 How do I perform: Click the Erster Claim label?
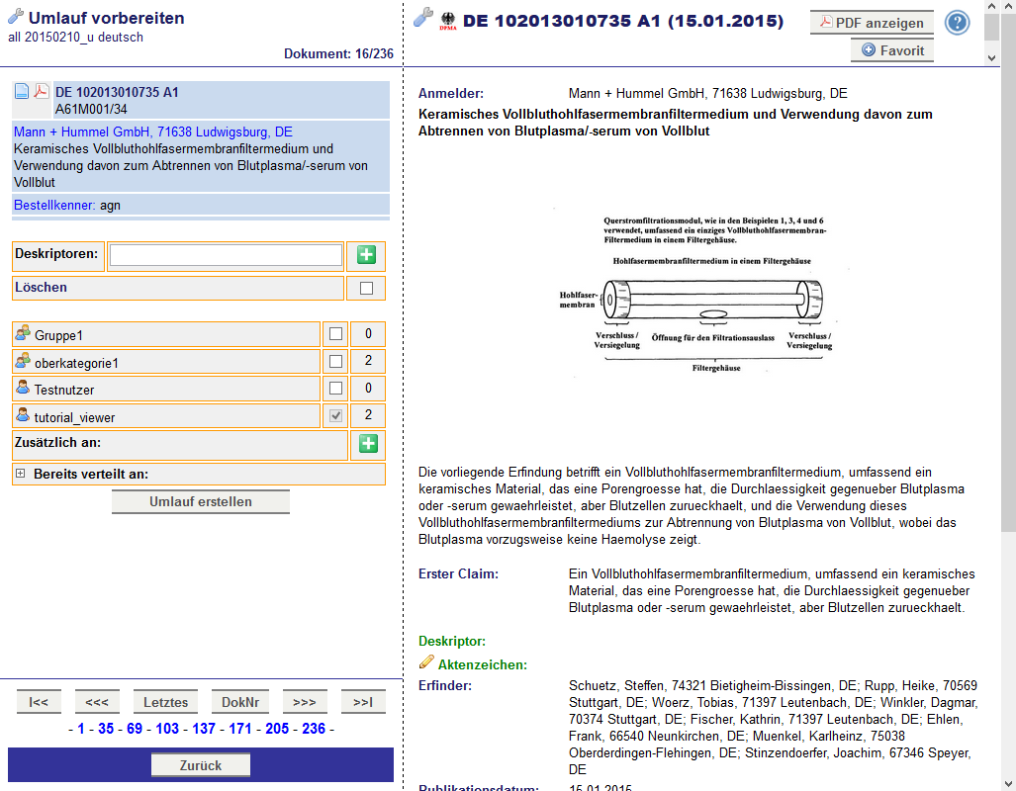point(458,574)
